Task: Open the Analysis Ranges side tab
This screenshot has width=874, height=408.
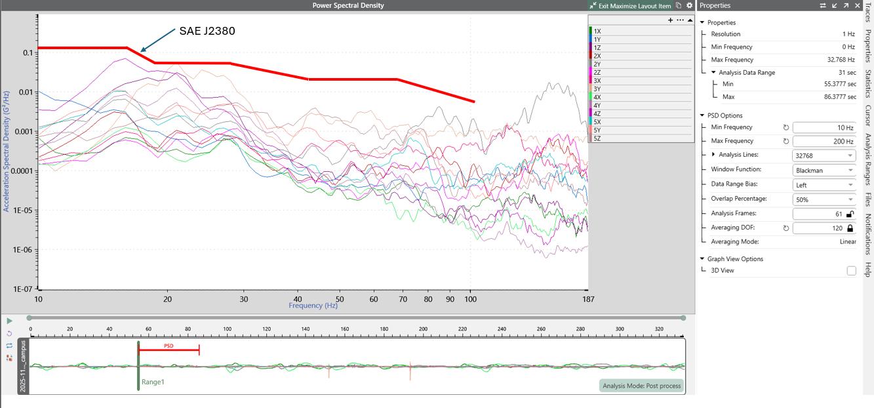Action: tap(867, 159)
